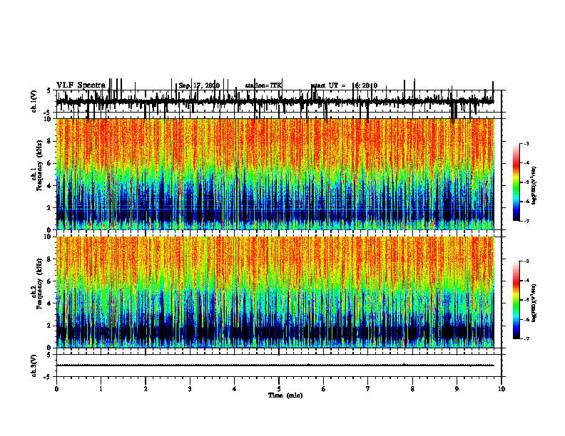Image resolution: width=565 pixels, height=436 pixels.
Task: Click the "-3" tick on ch.1 colorbar
Action: click(x=526, y=144)
